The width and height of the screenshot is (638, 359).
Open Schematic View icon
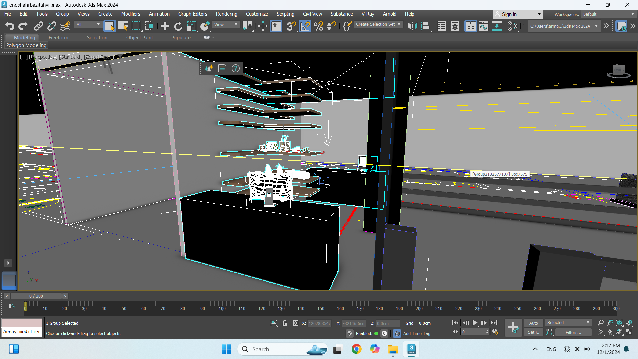pyautogui.click(x=497, y=26)
